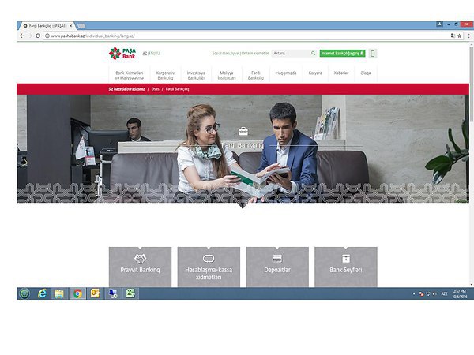Open the Hesablaşma-kassa xidmətləri tile

point(209,267)
